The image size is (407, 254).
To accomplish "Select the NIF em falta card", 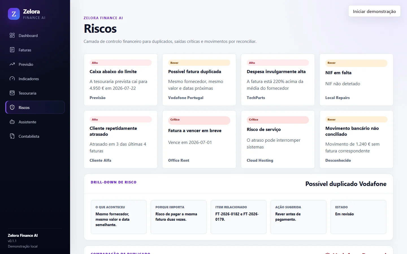I will [356, 80].
